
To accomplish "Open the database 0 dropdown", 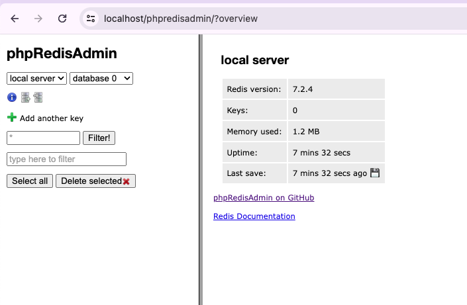I will (101, 79).
